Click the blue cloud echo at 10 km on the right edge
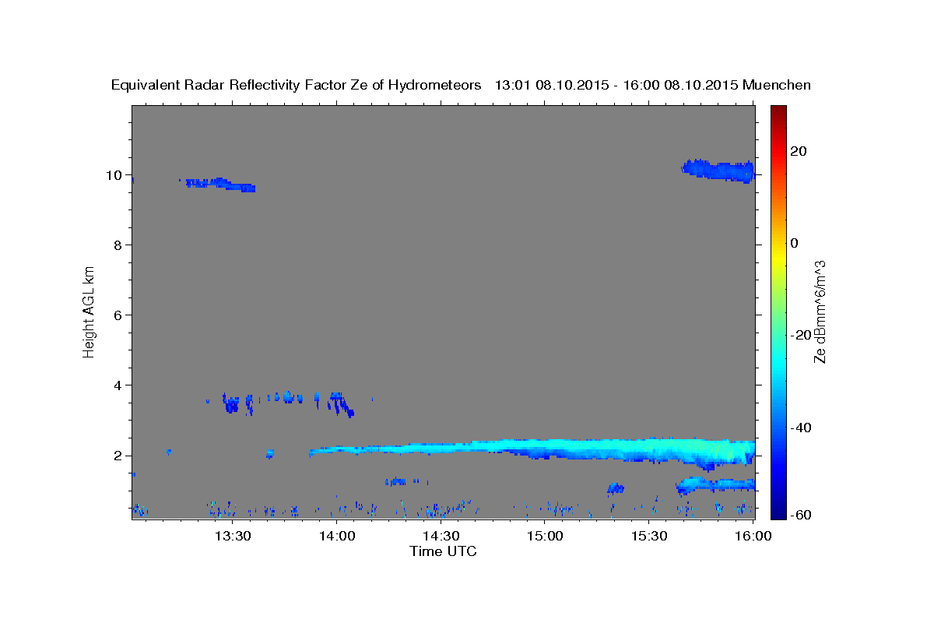The height and width of the screenshot is (623, 934). pyautogui.click(x=718, y=171)
